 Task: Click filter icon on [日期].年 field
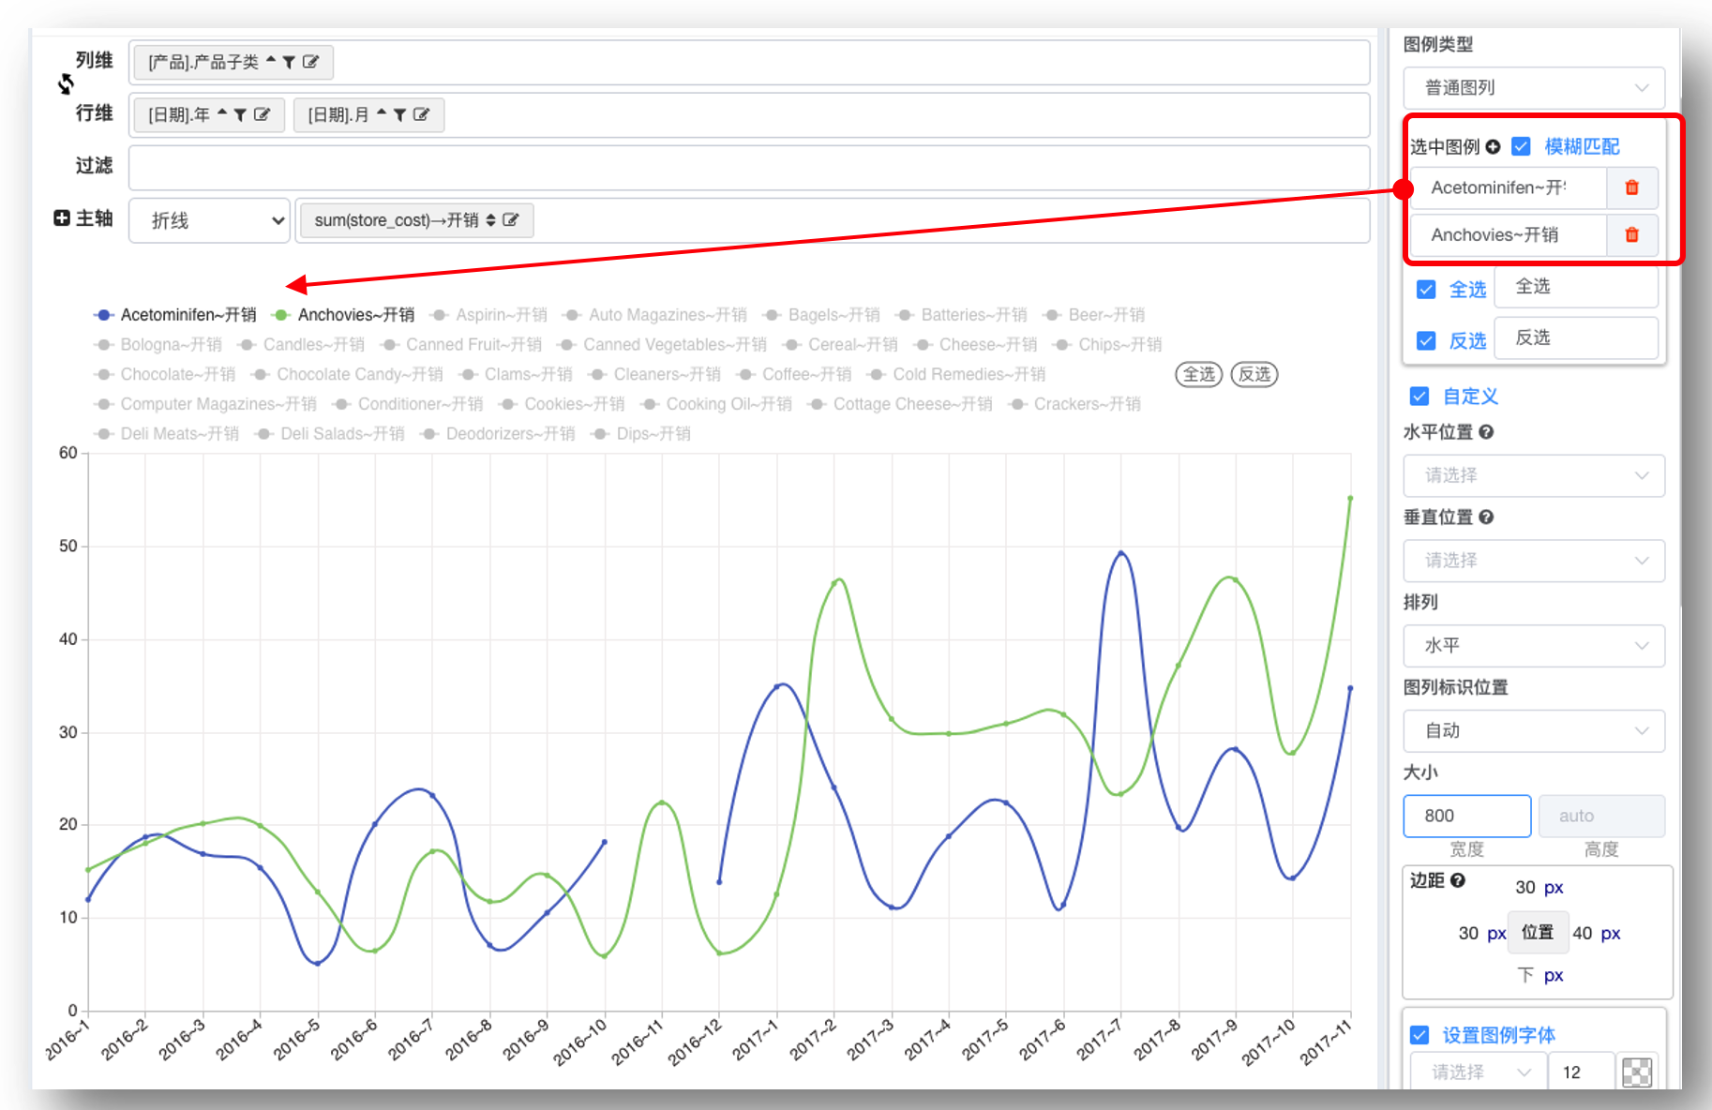click(x=240, y=114)
